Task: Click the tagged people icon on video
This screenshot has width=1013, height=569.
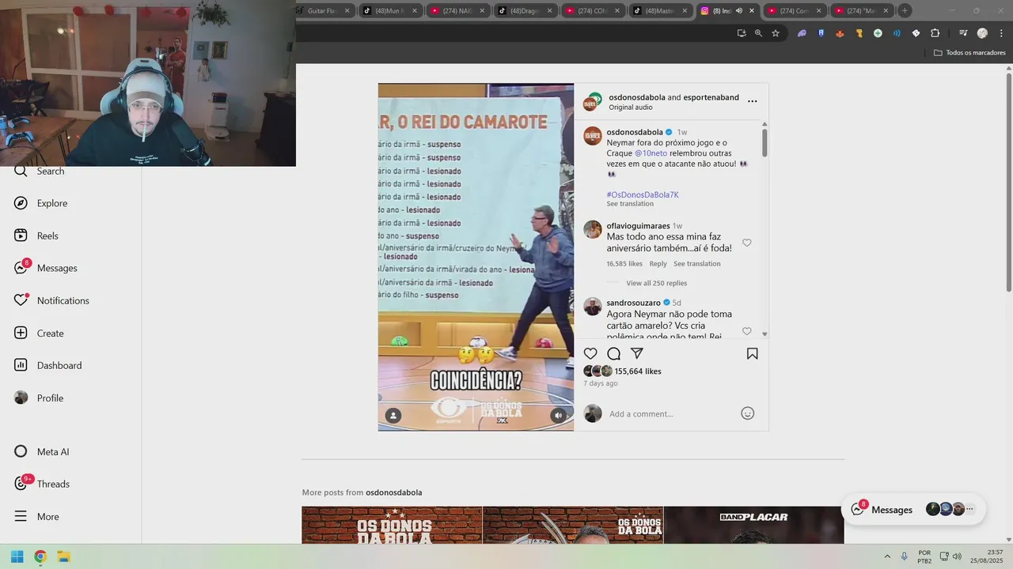Action: click(393, 415)
